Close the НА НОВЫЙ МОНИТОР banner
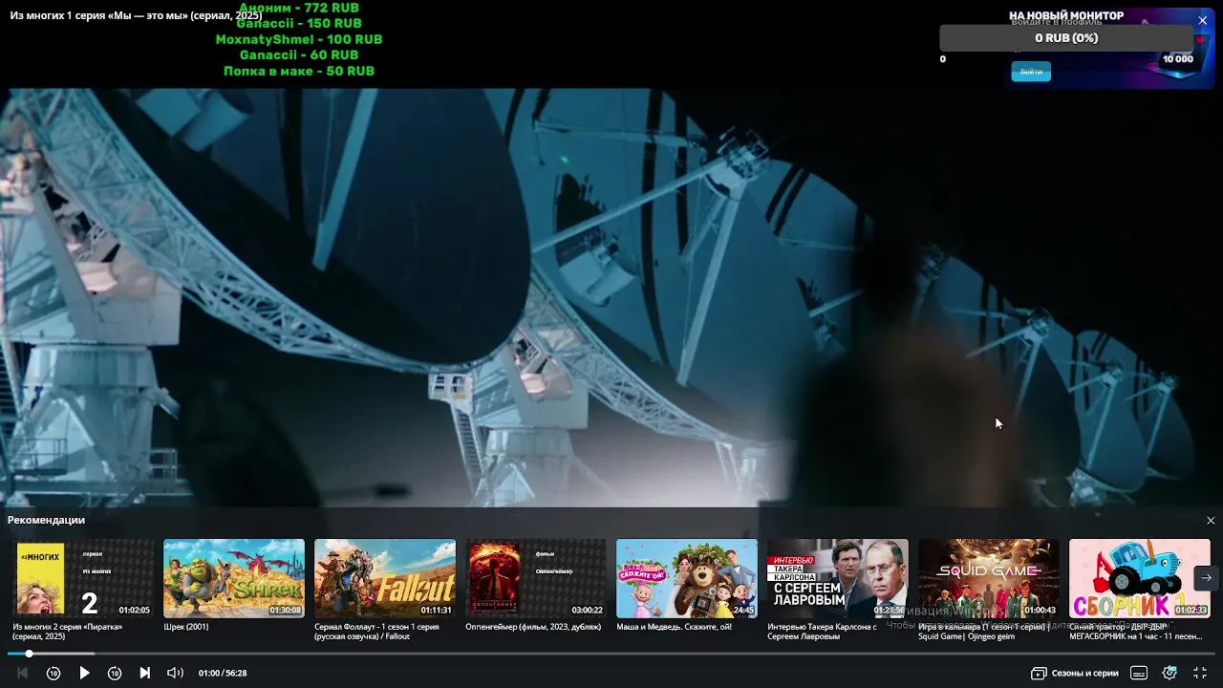Viewport: 1223px width, 688px height. [1203, 20]
